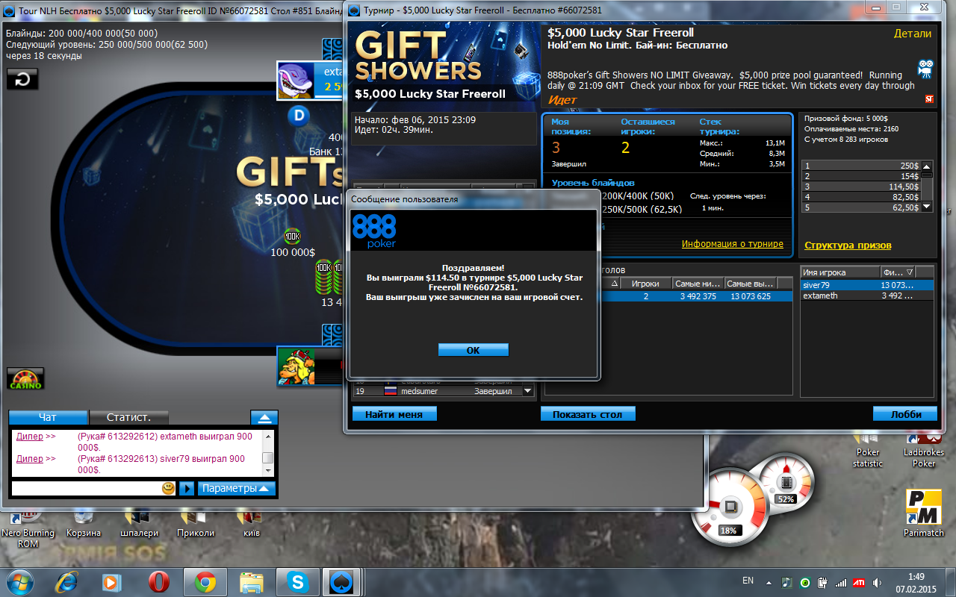Sort by 'Имя игрока' column header
The height and width of the screenshot is (597, 956).
coord(840,272)
